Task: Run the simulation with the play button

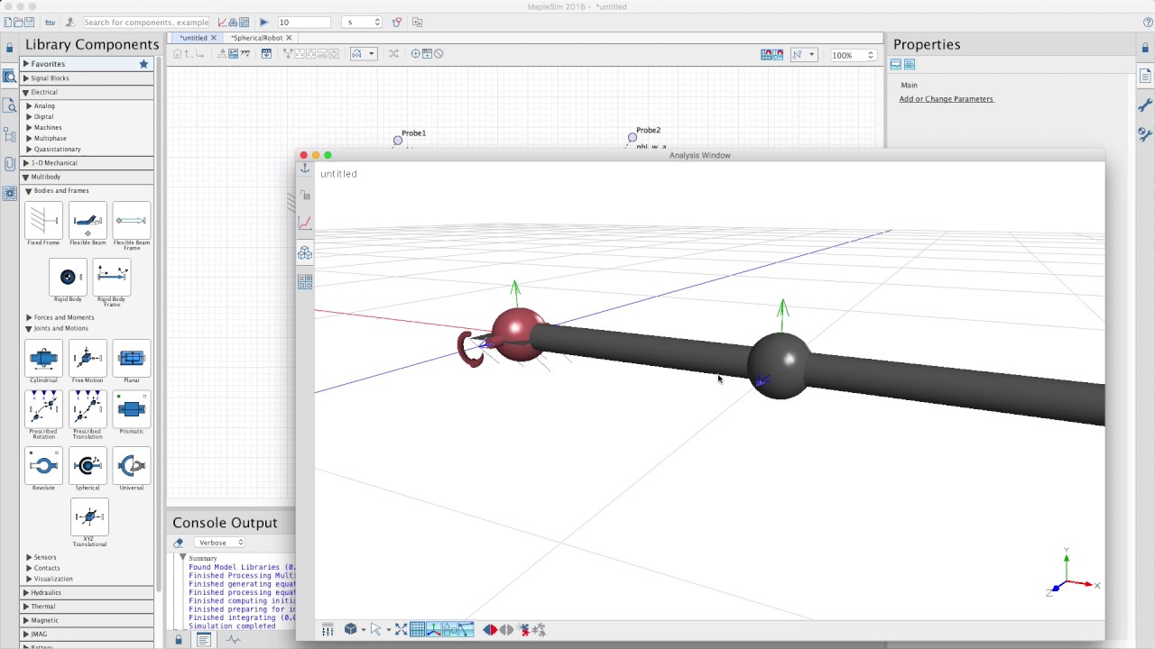Action: (263, 22)
